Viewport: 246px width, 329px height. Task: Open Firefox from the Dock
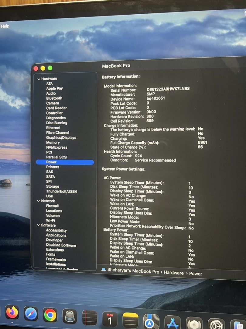(x=12, y=313)
